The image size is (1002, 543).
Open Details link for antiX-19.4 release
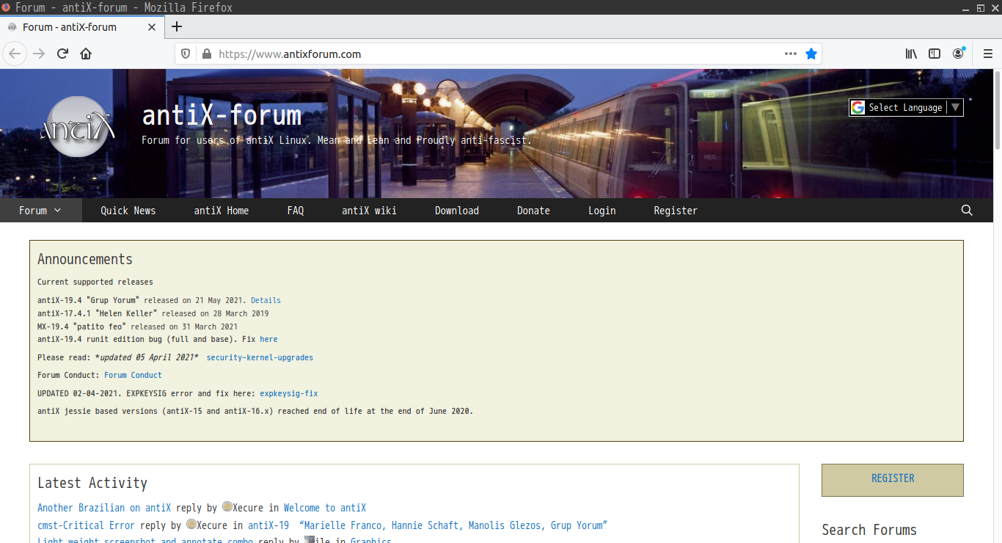pyautogui.click(x=266, y=300)
